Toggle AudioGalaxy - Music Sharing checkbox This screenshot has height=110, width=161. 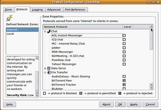coord(124,76)
